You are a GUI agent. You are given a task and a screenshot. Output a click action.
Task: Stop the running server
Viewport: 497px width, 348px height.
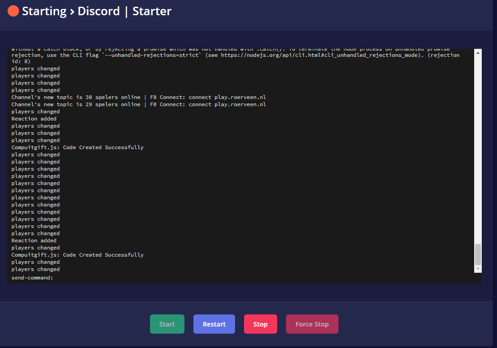pos(260,324)
